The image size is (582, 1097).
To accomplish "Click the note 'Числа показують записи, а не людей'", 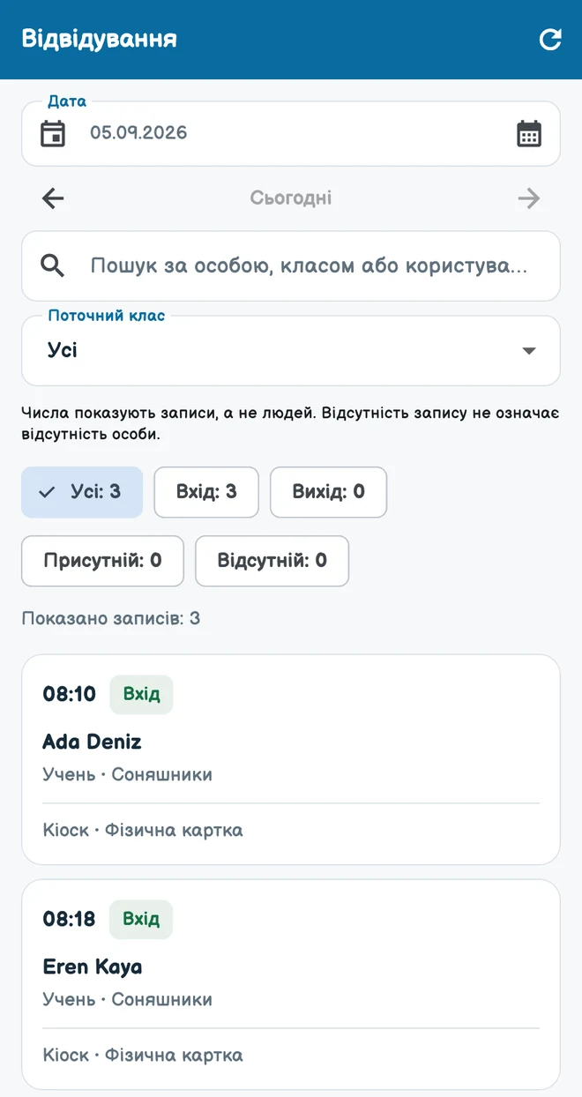I will click(169, 413).
